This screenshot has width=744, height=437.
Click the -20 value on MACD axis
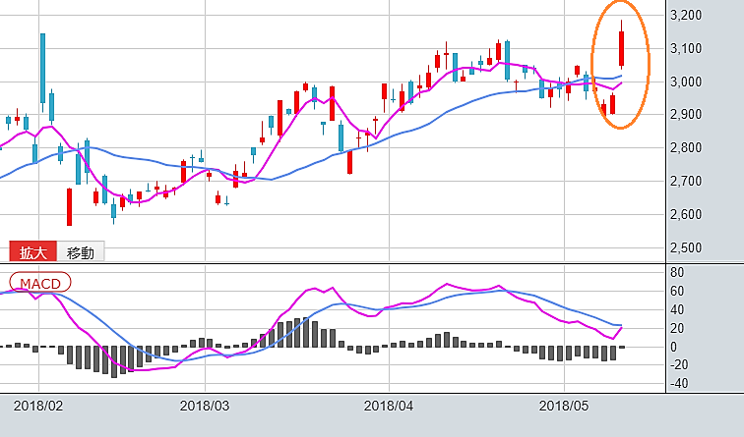[x=679, y=364]
